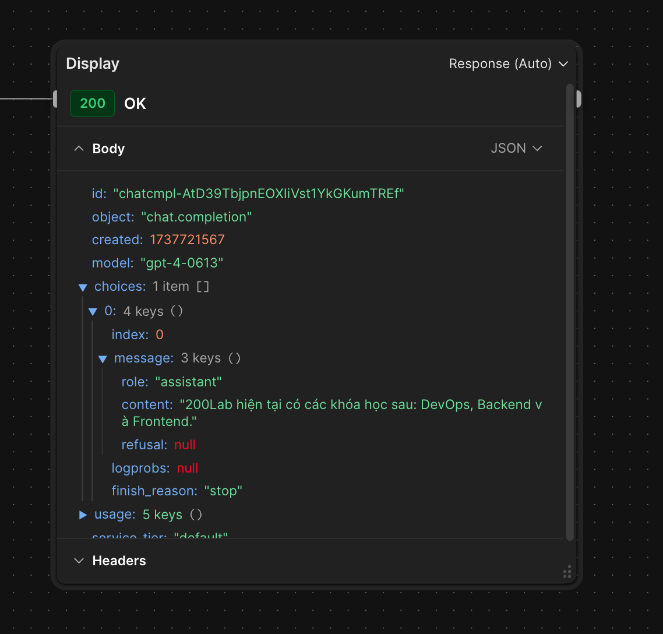663x634 pixels.
Task: Click the right output port handle
Action: 579,99
